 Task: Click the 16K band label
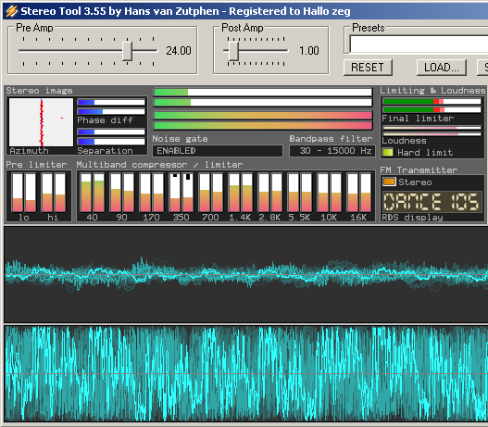358,218
